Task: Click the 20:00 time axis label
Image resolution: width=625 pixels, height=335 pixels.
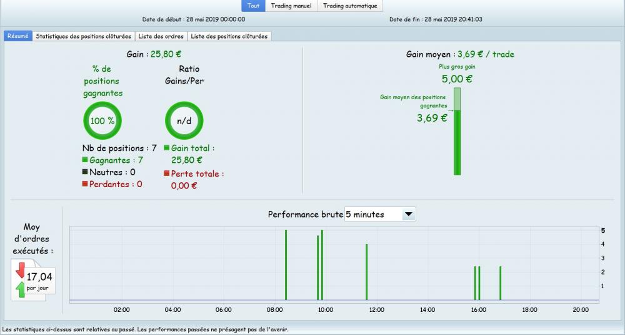Action: pos(581,309)
